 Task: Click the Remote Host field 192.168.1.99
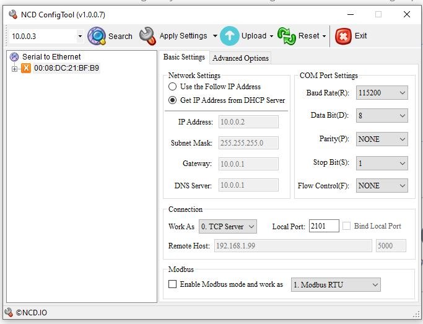coord(293,245)
